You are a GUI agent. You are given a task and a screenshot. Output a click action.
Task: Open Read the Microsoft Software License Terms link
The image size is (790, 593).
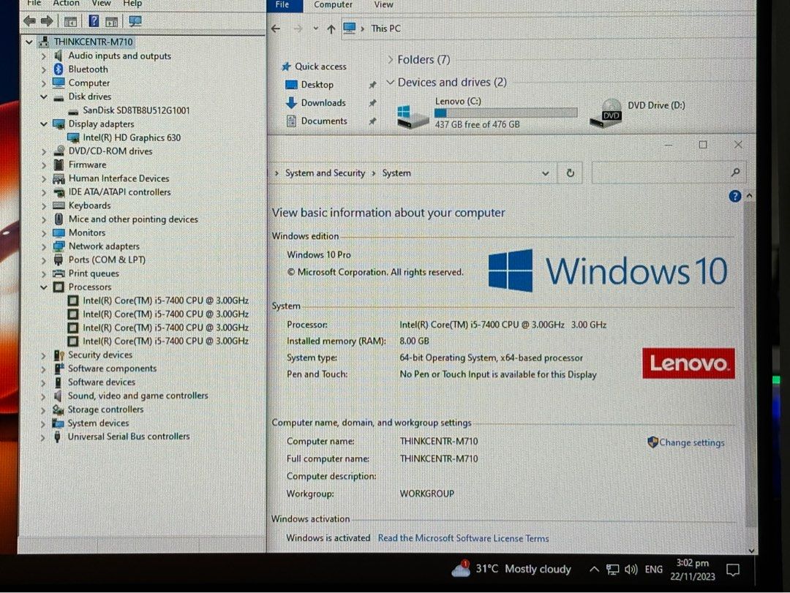point(463,537)
